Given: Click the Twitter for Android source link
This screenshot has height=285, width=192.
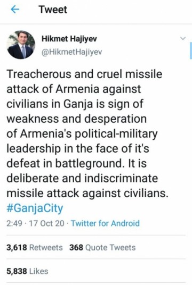Looking at the screenshot, I should pos(105,223).
